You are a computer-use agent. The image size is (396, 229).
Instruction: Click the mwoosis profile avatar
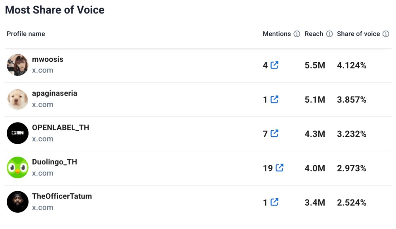pyautogui.click(x=18, y=65)
